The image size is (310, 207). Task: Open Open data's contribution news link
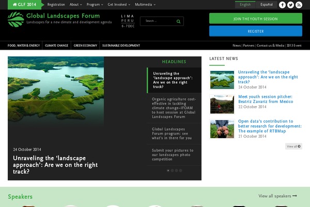click(270, 126)
